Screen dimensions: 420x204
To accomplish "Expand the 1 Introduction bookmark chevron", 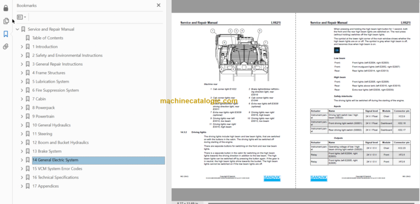I will 22,46.
